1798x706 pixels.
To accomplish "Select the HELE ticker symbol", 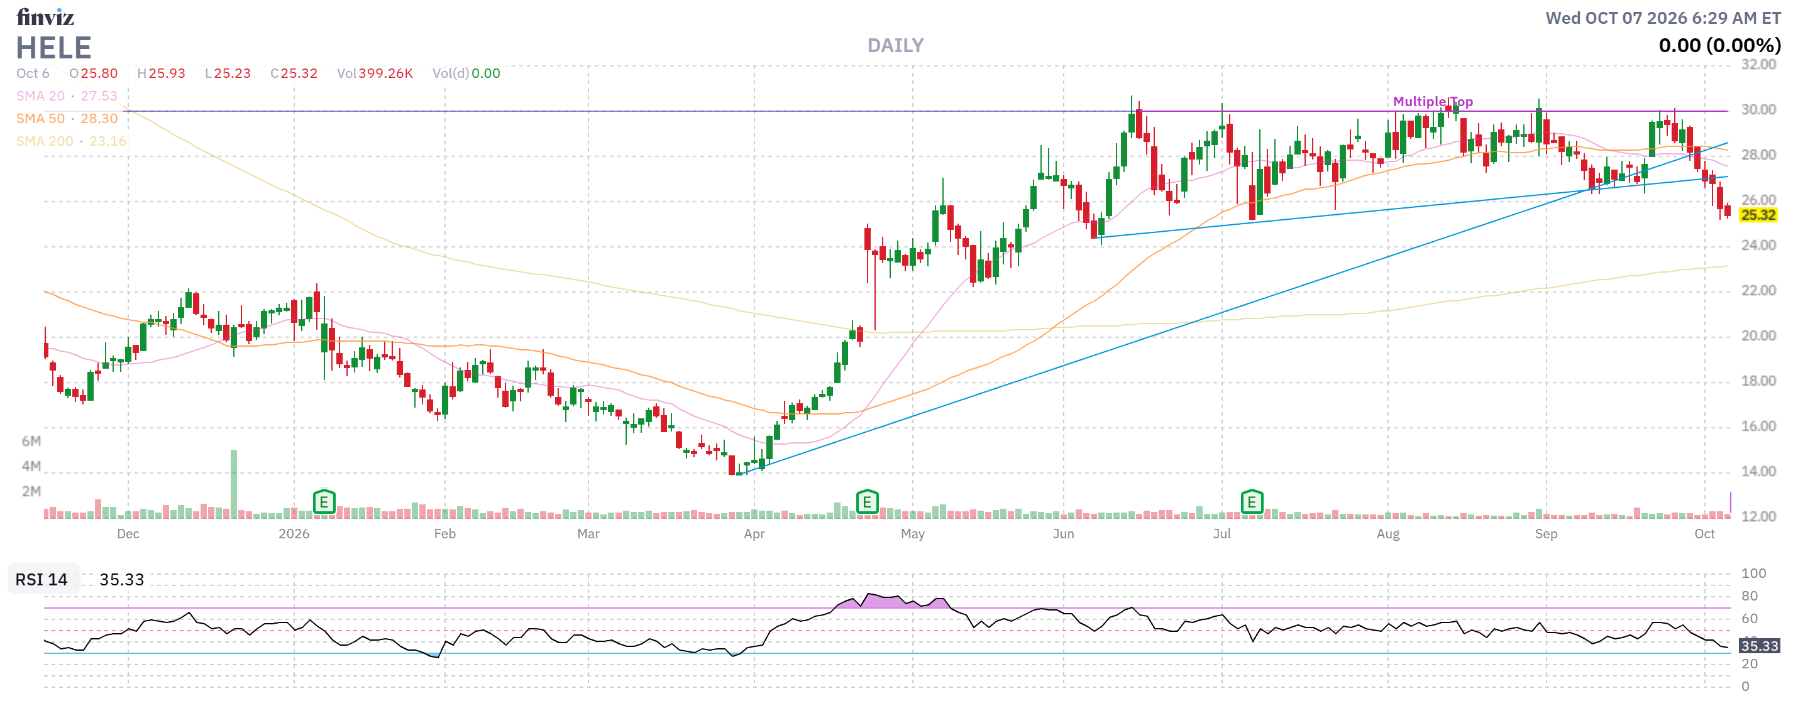I will pyautogui.click(x=53, y=48).
